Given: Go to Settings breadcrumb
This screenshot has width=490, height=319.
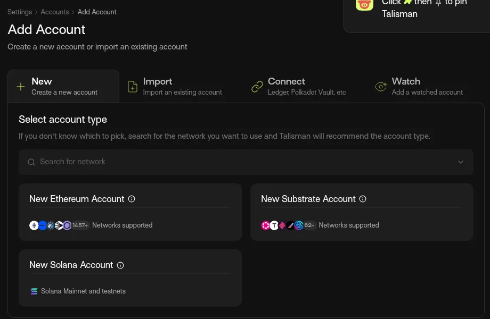Looking at the screenshot, I should (20, 12).
